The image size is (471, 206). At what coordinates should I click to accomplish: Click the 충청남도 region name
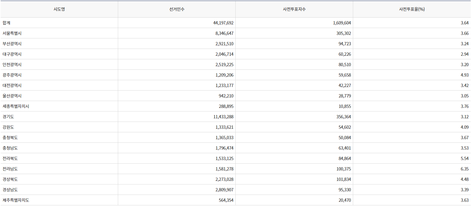pyautogui.click(x=10, y=148)
